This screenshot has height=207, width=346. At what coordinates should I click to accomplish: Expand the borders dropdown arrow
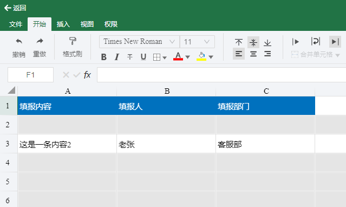pos(165,57)
